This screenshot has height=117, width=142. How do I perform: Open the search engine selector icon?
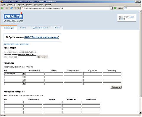tap(126, 8)
